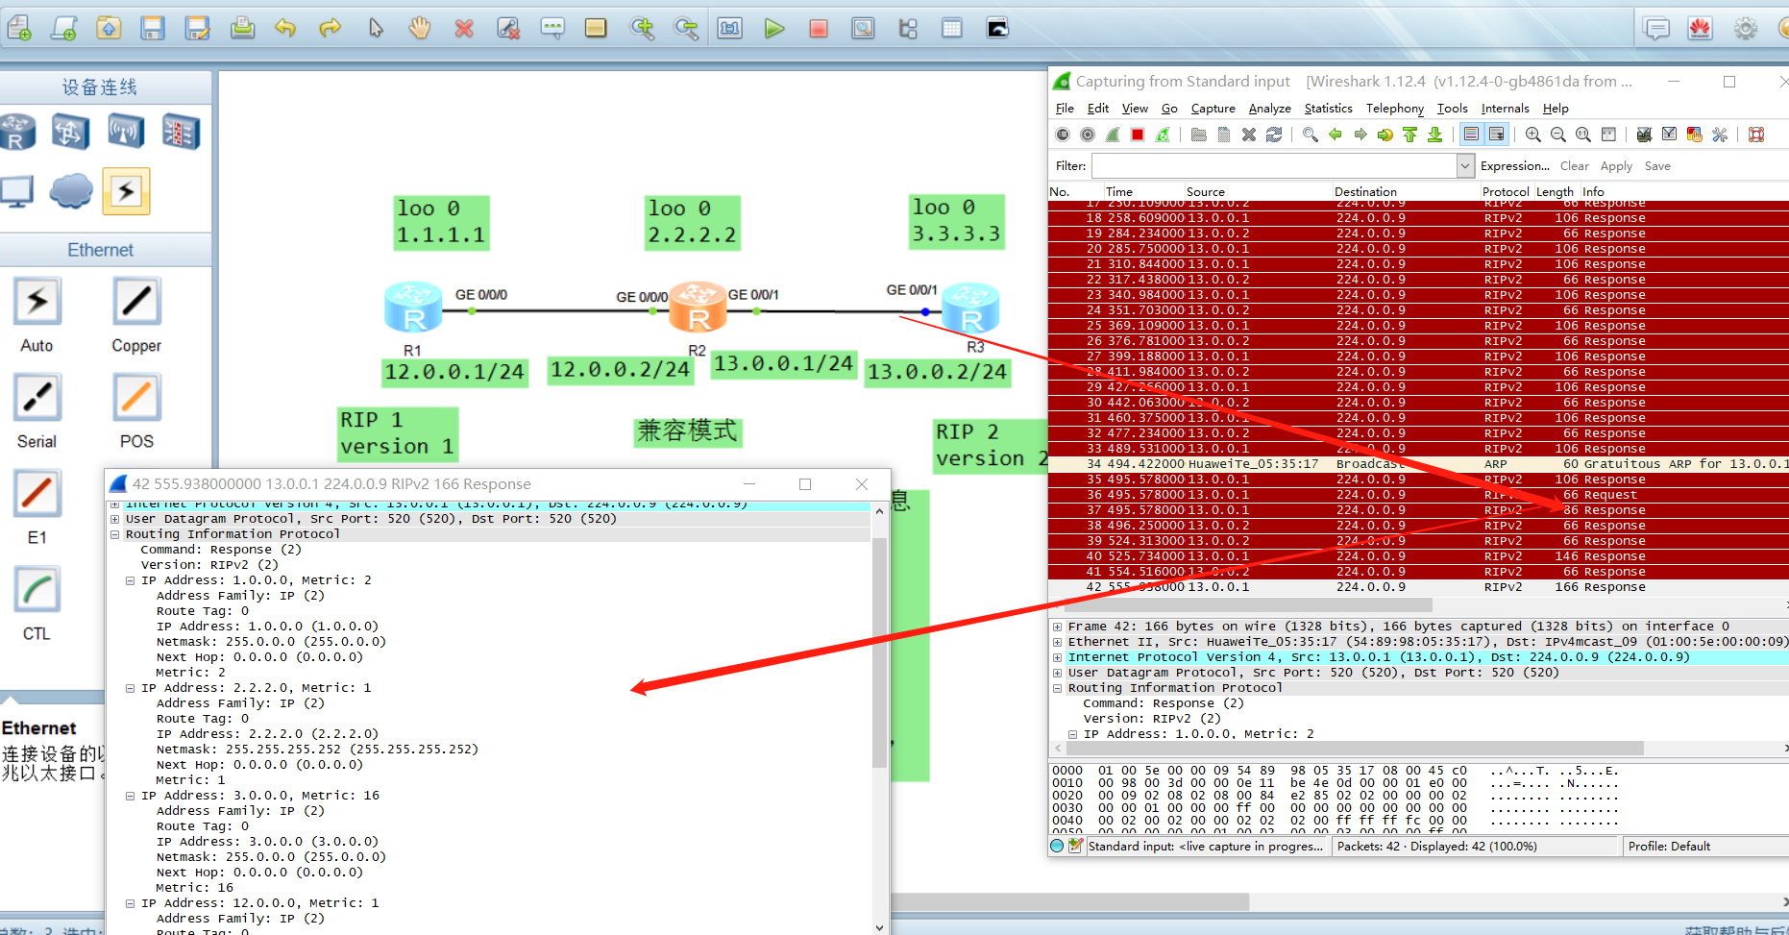1789x935 pixels.
Task: Apply the current display filter
Action: [x=1616, y=165]
